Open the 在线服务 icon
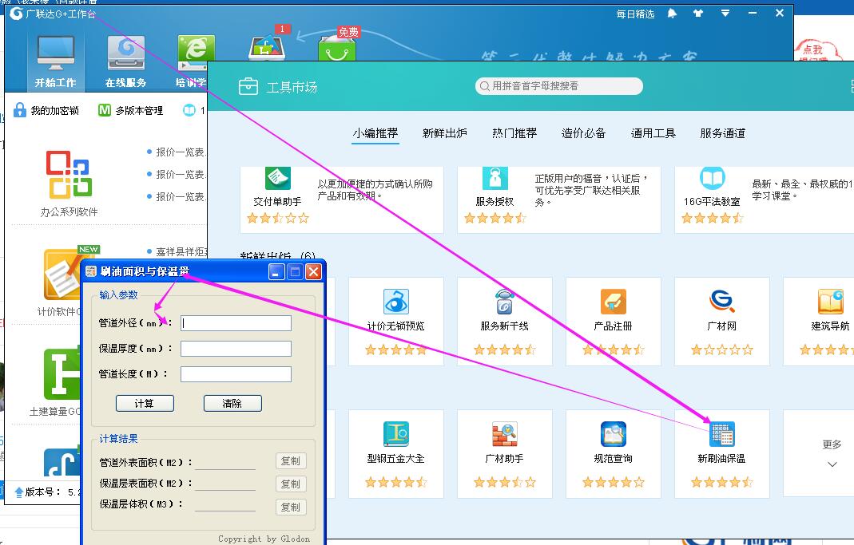 click(125, 53)
